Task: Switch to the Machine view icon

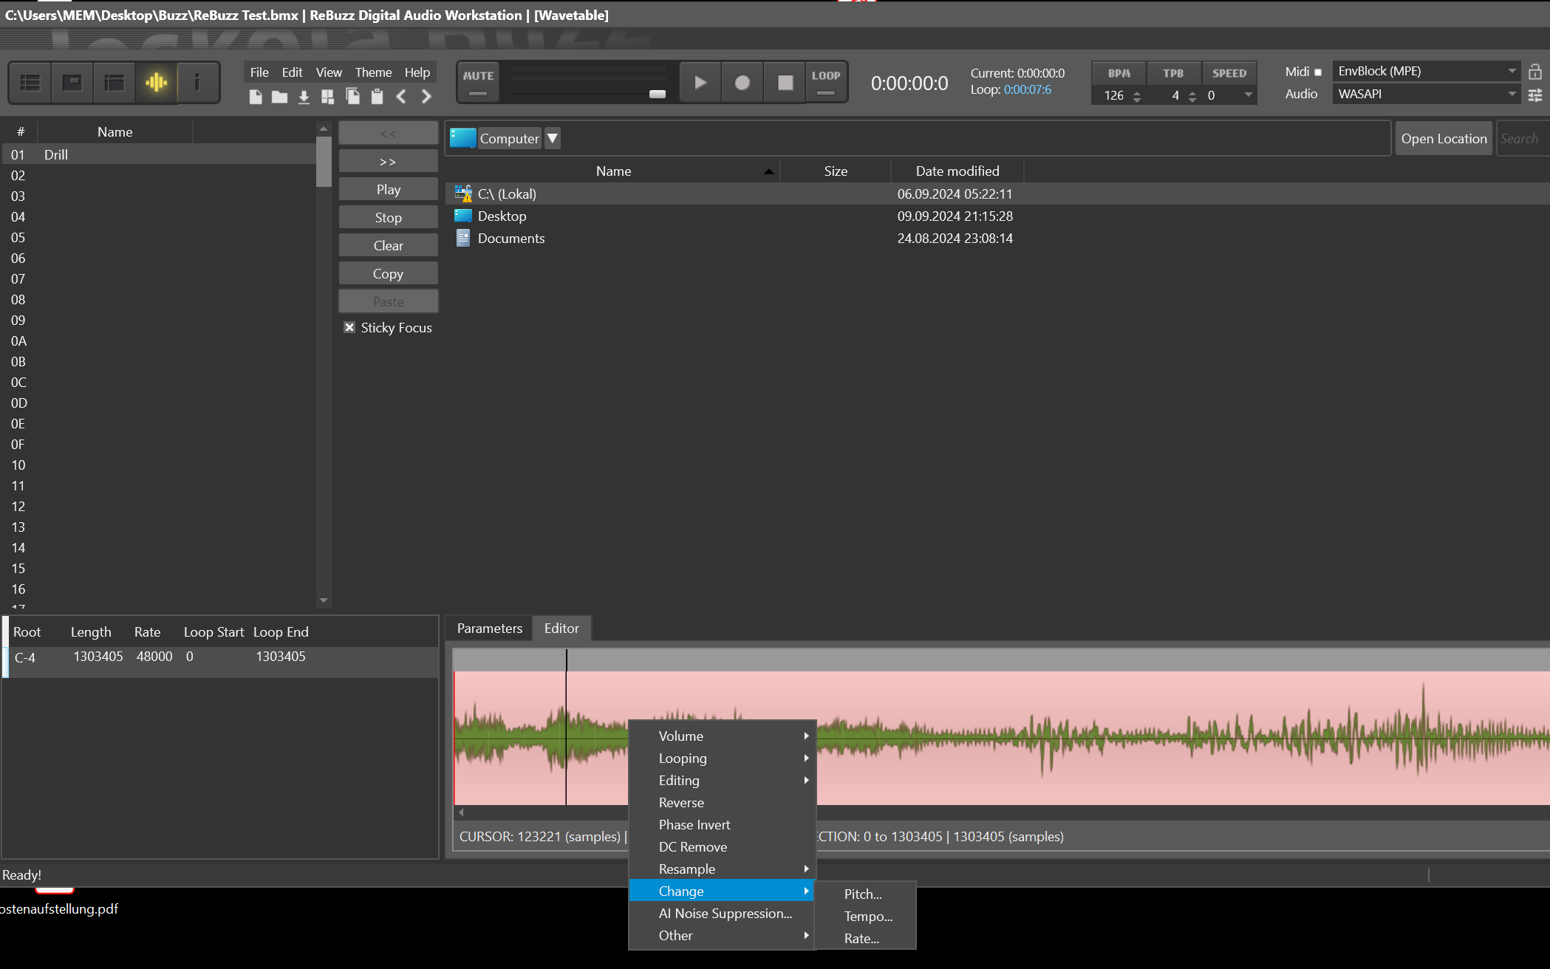Action: pos(72,83)
